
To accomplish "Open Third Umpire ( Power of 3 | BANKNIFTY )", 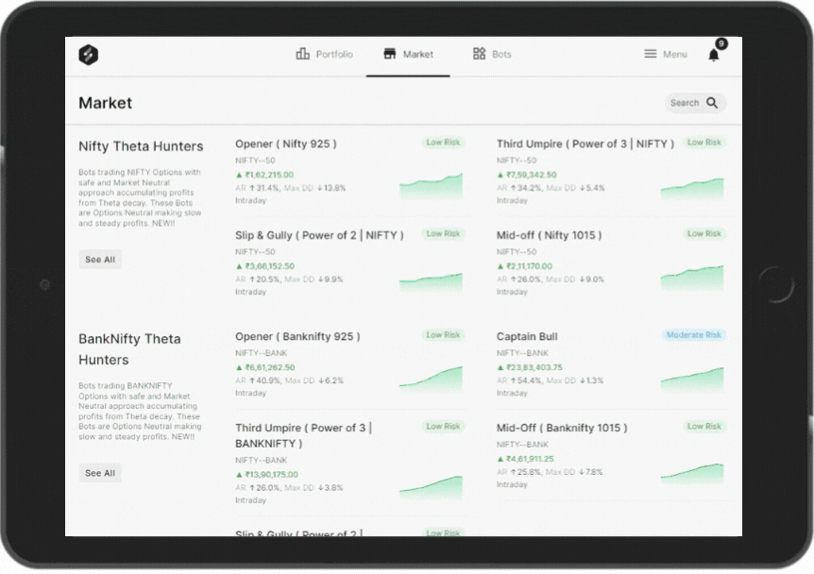I will 304,435.
